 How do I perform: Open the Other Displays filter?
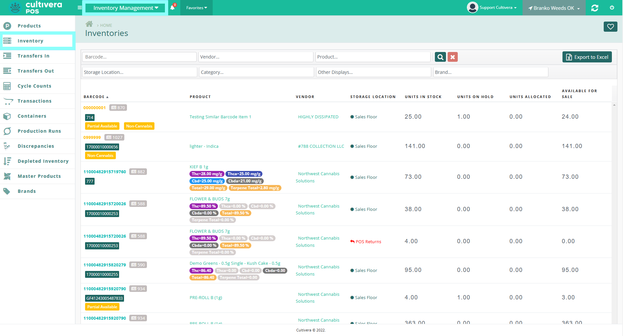(x=373, y=72)
